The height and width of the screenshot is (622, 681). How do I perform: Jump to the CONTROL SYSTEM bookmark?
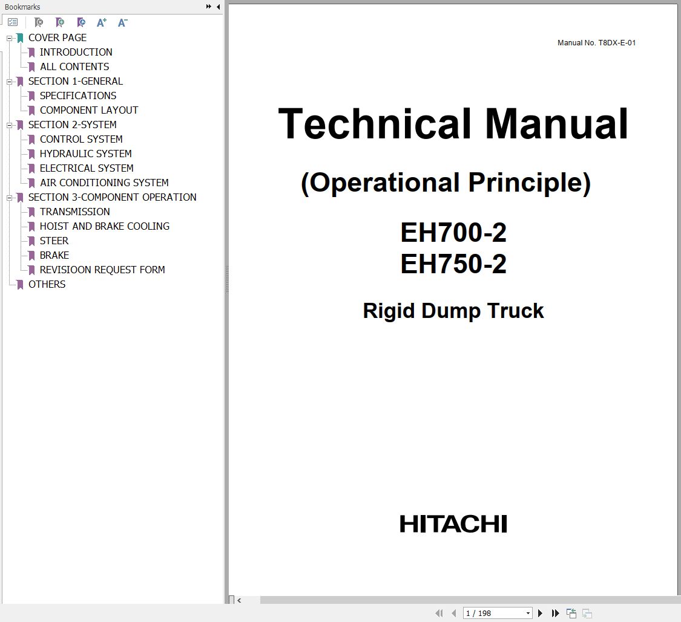81,139
